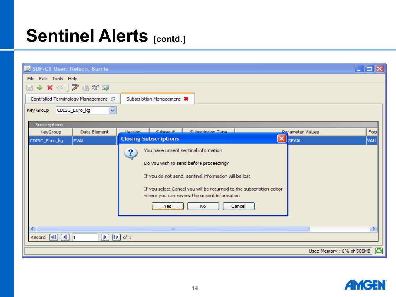396x297 pixels.
Task: Click the green plus add icon
Action: (40, 88)
